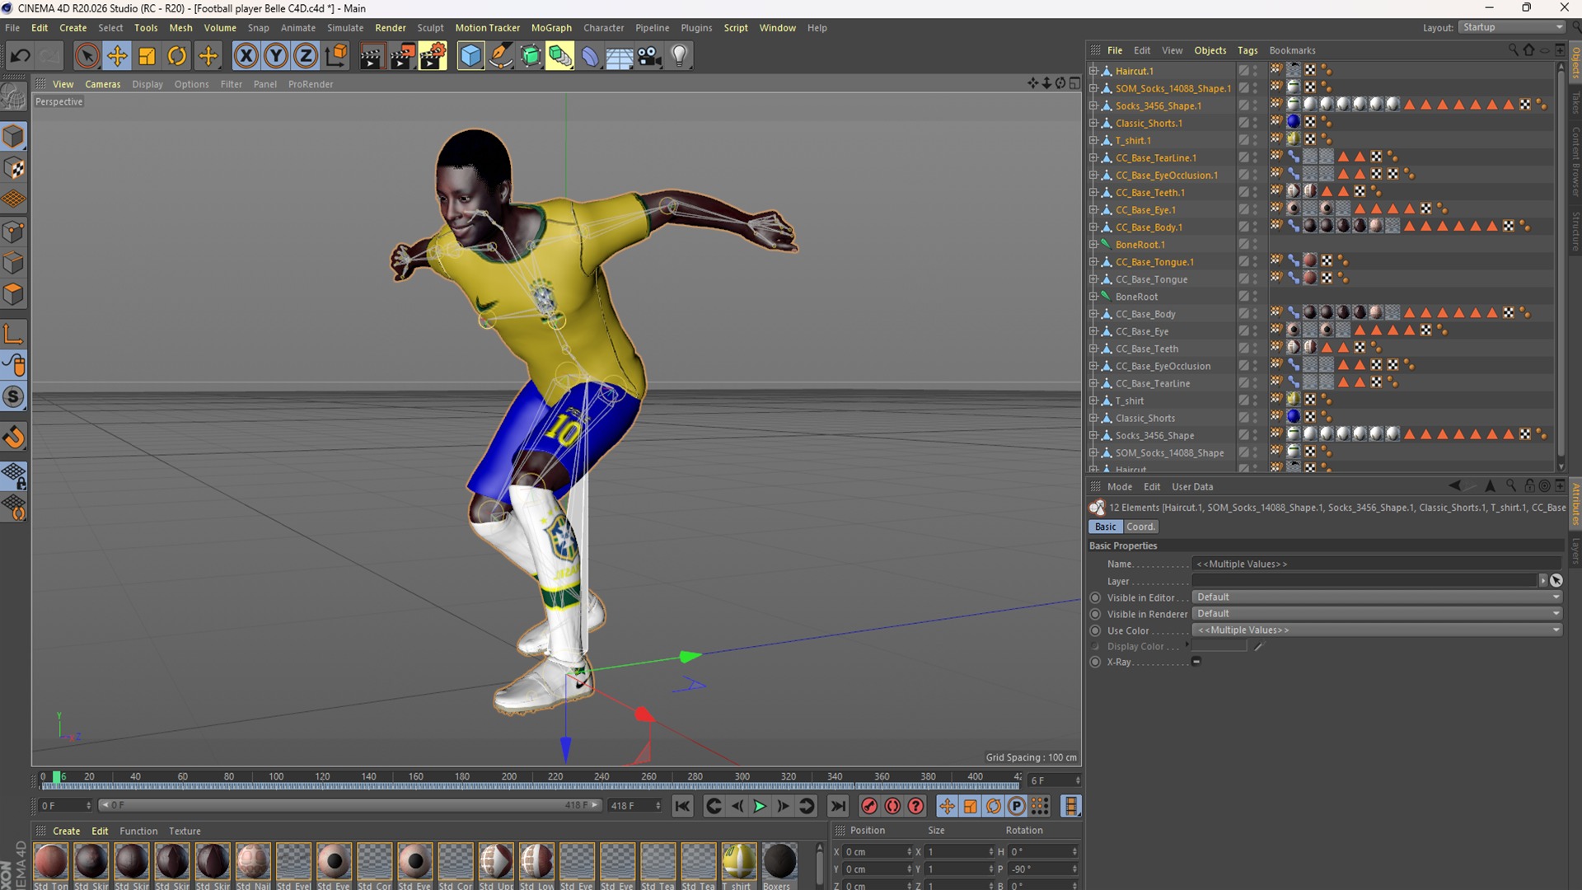Open Visible in Renderer dropdown

coord(1378,614)
